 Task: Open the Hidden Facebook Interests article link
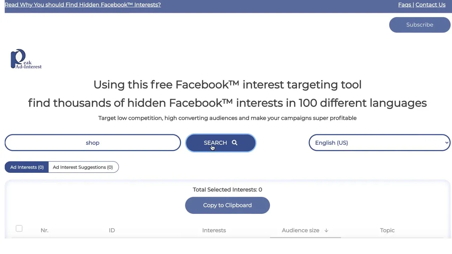click(83, 5)
